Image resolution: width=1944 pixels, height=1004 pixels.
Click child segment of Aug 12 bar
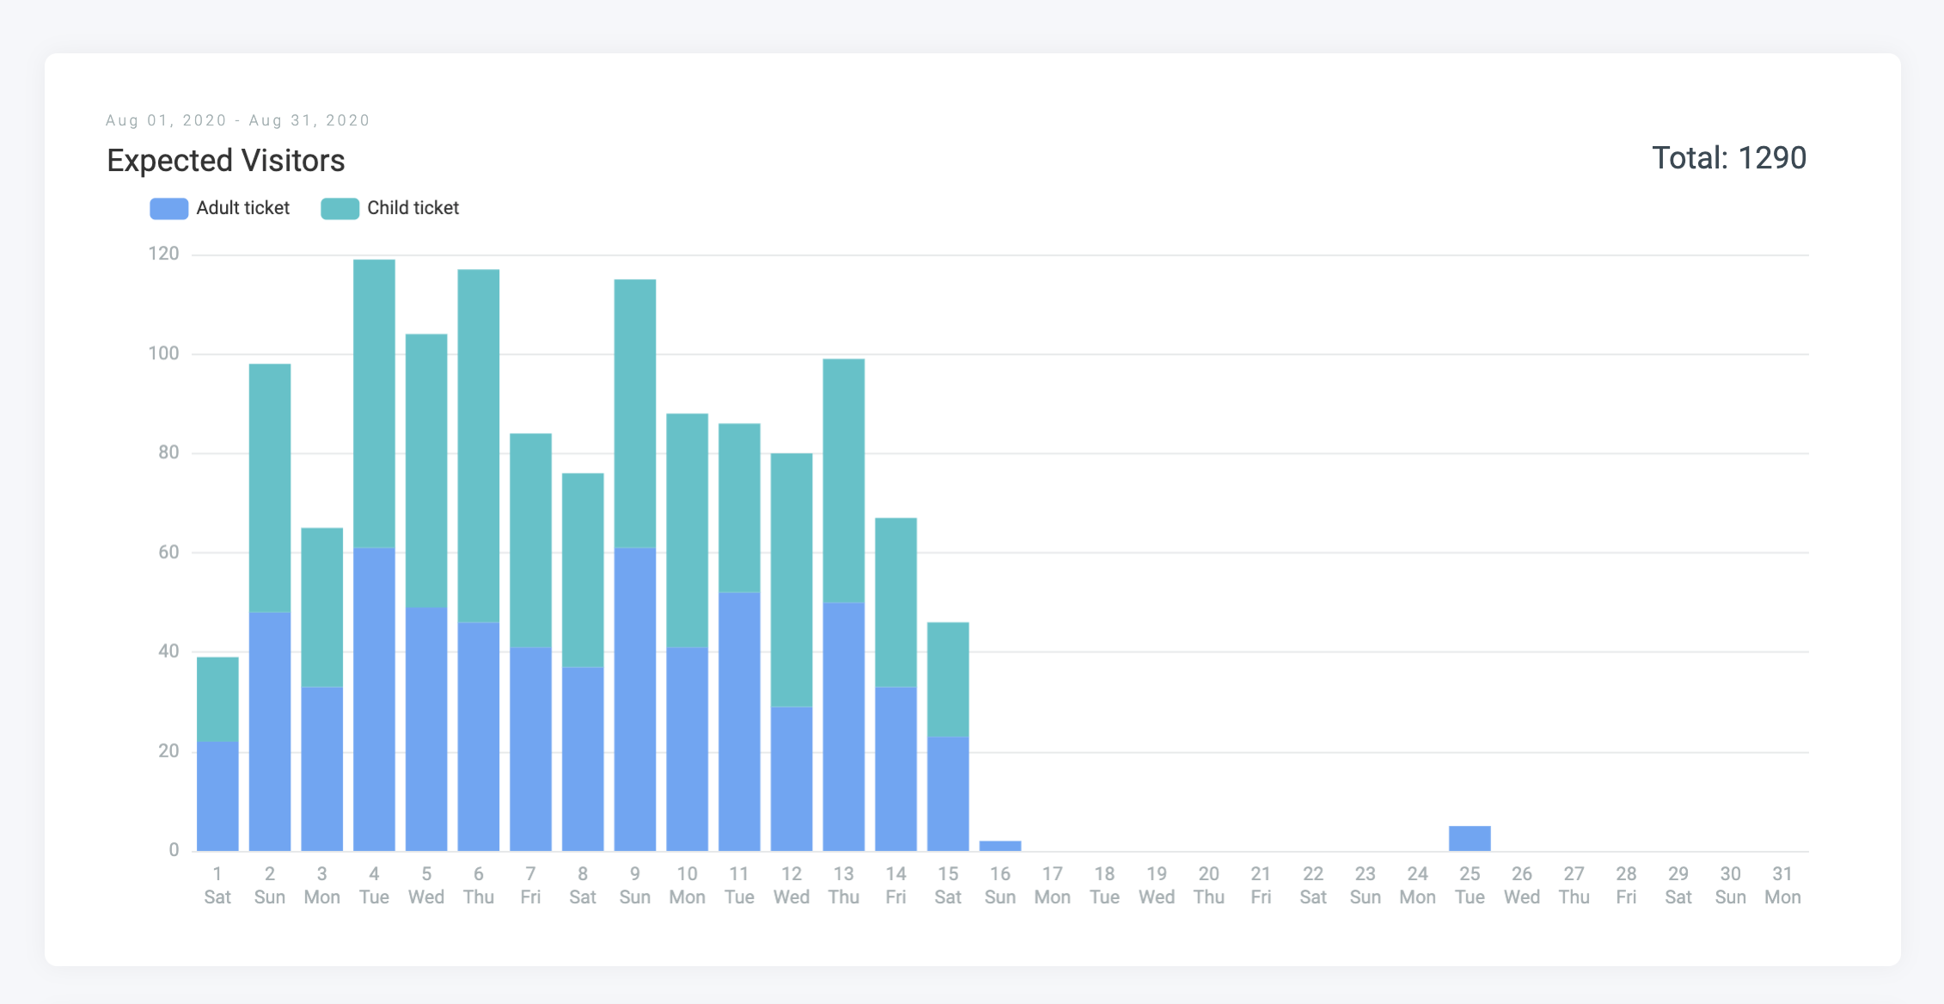(x=792, y=580)
